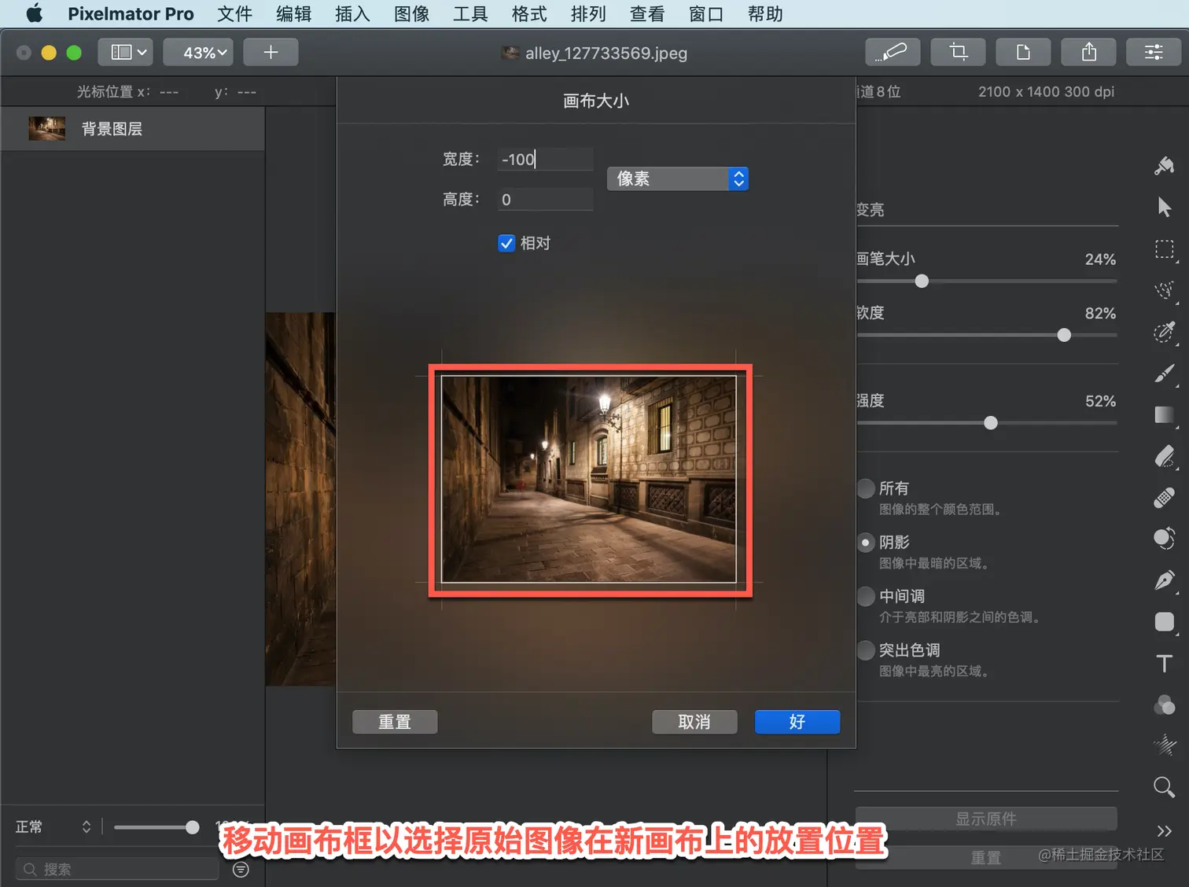
Task: Open the Apple menu
Action: point(34,13)
